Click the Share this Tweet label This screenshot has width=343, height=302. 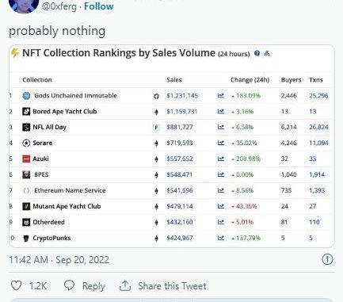coord(172,286)
